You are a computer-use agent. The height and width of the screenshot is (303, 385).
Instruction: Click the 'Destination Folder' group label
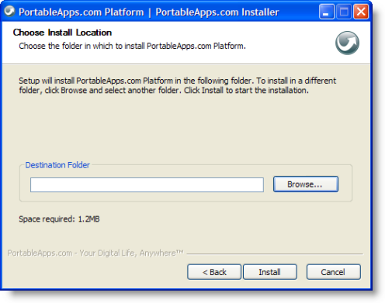pyautogui.click(x=57, y=165)
